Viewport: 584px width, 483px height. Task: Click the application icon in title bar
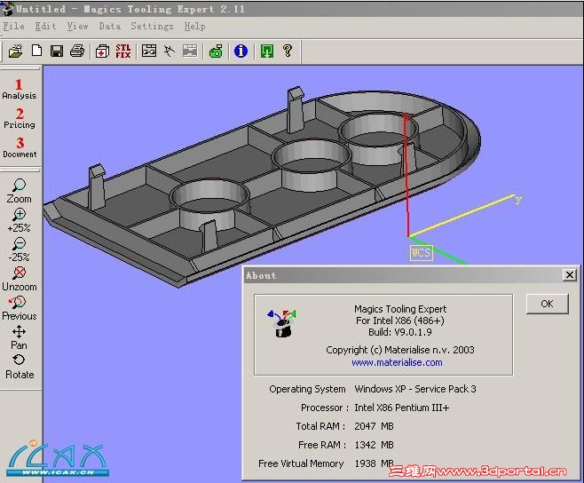point(7,9)
